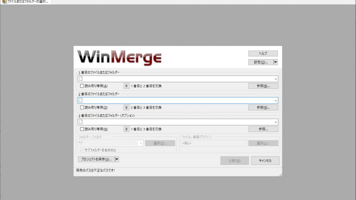The image size is (356, 200).
Task: Click the plugin 選択(L)... button
Action: [x=263, y=143]
